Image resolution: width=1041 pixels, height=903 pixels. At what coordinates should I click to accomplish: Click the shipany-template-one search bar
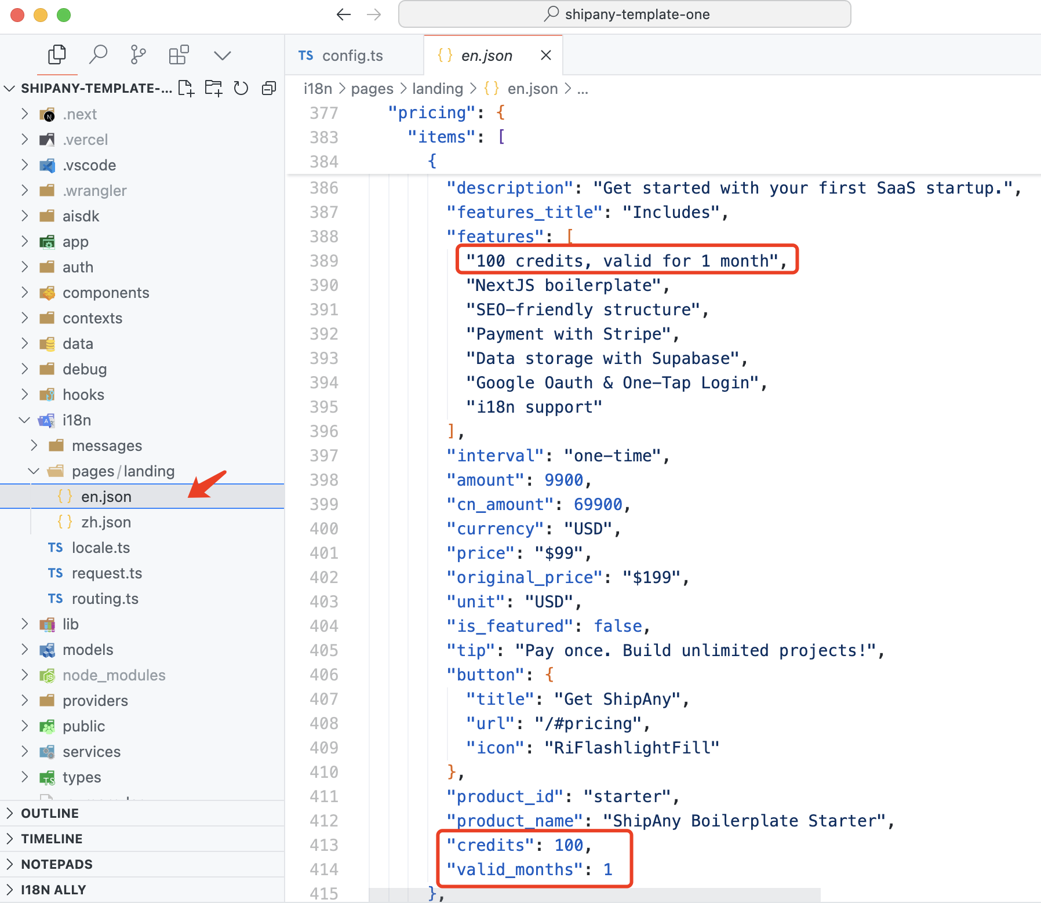624,14
